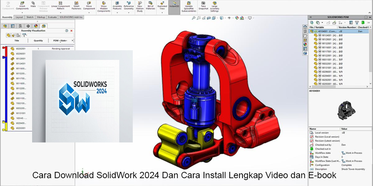Select the Move Component tool

pos(89,6)
